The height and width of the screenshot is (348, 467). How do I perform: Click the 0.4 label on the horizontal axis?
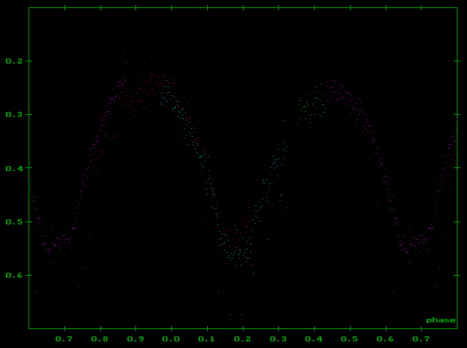tap(314, 339)
